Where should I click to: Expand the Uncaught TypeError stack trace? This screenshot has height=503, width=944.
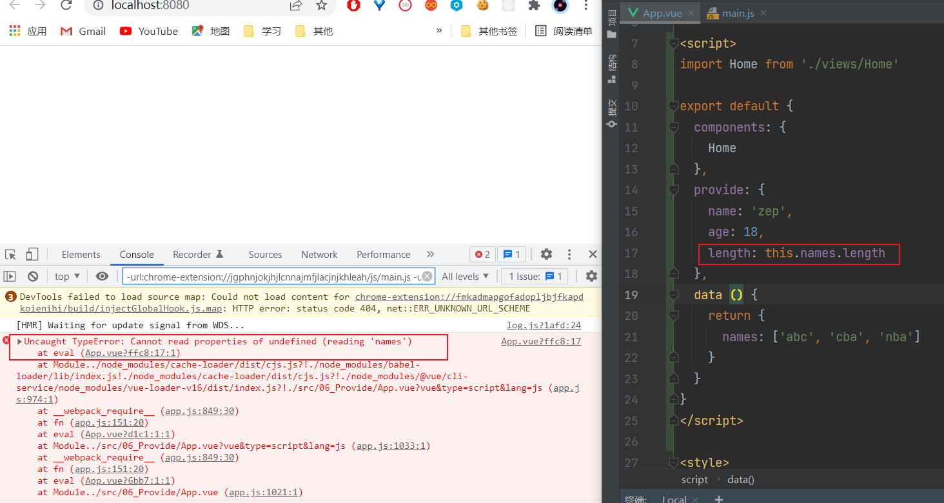coord(19,341)
